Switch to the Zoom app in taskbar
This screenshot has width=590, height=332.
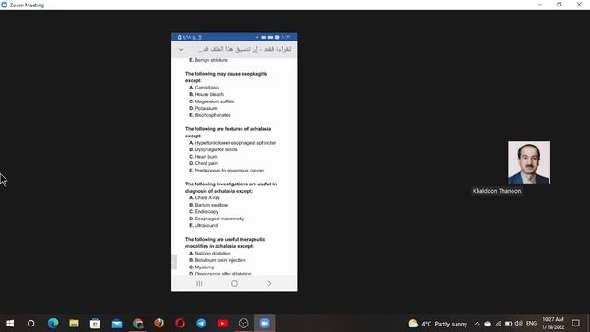pyautogui.click(x=265, y=324)
